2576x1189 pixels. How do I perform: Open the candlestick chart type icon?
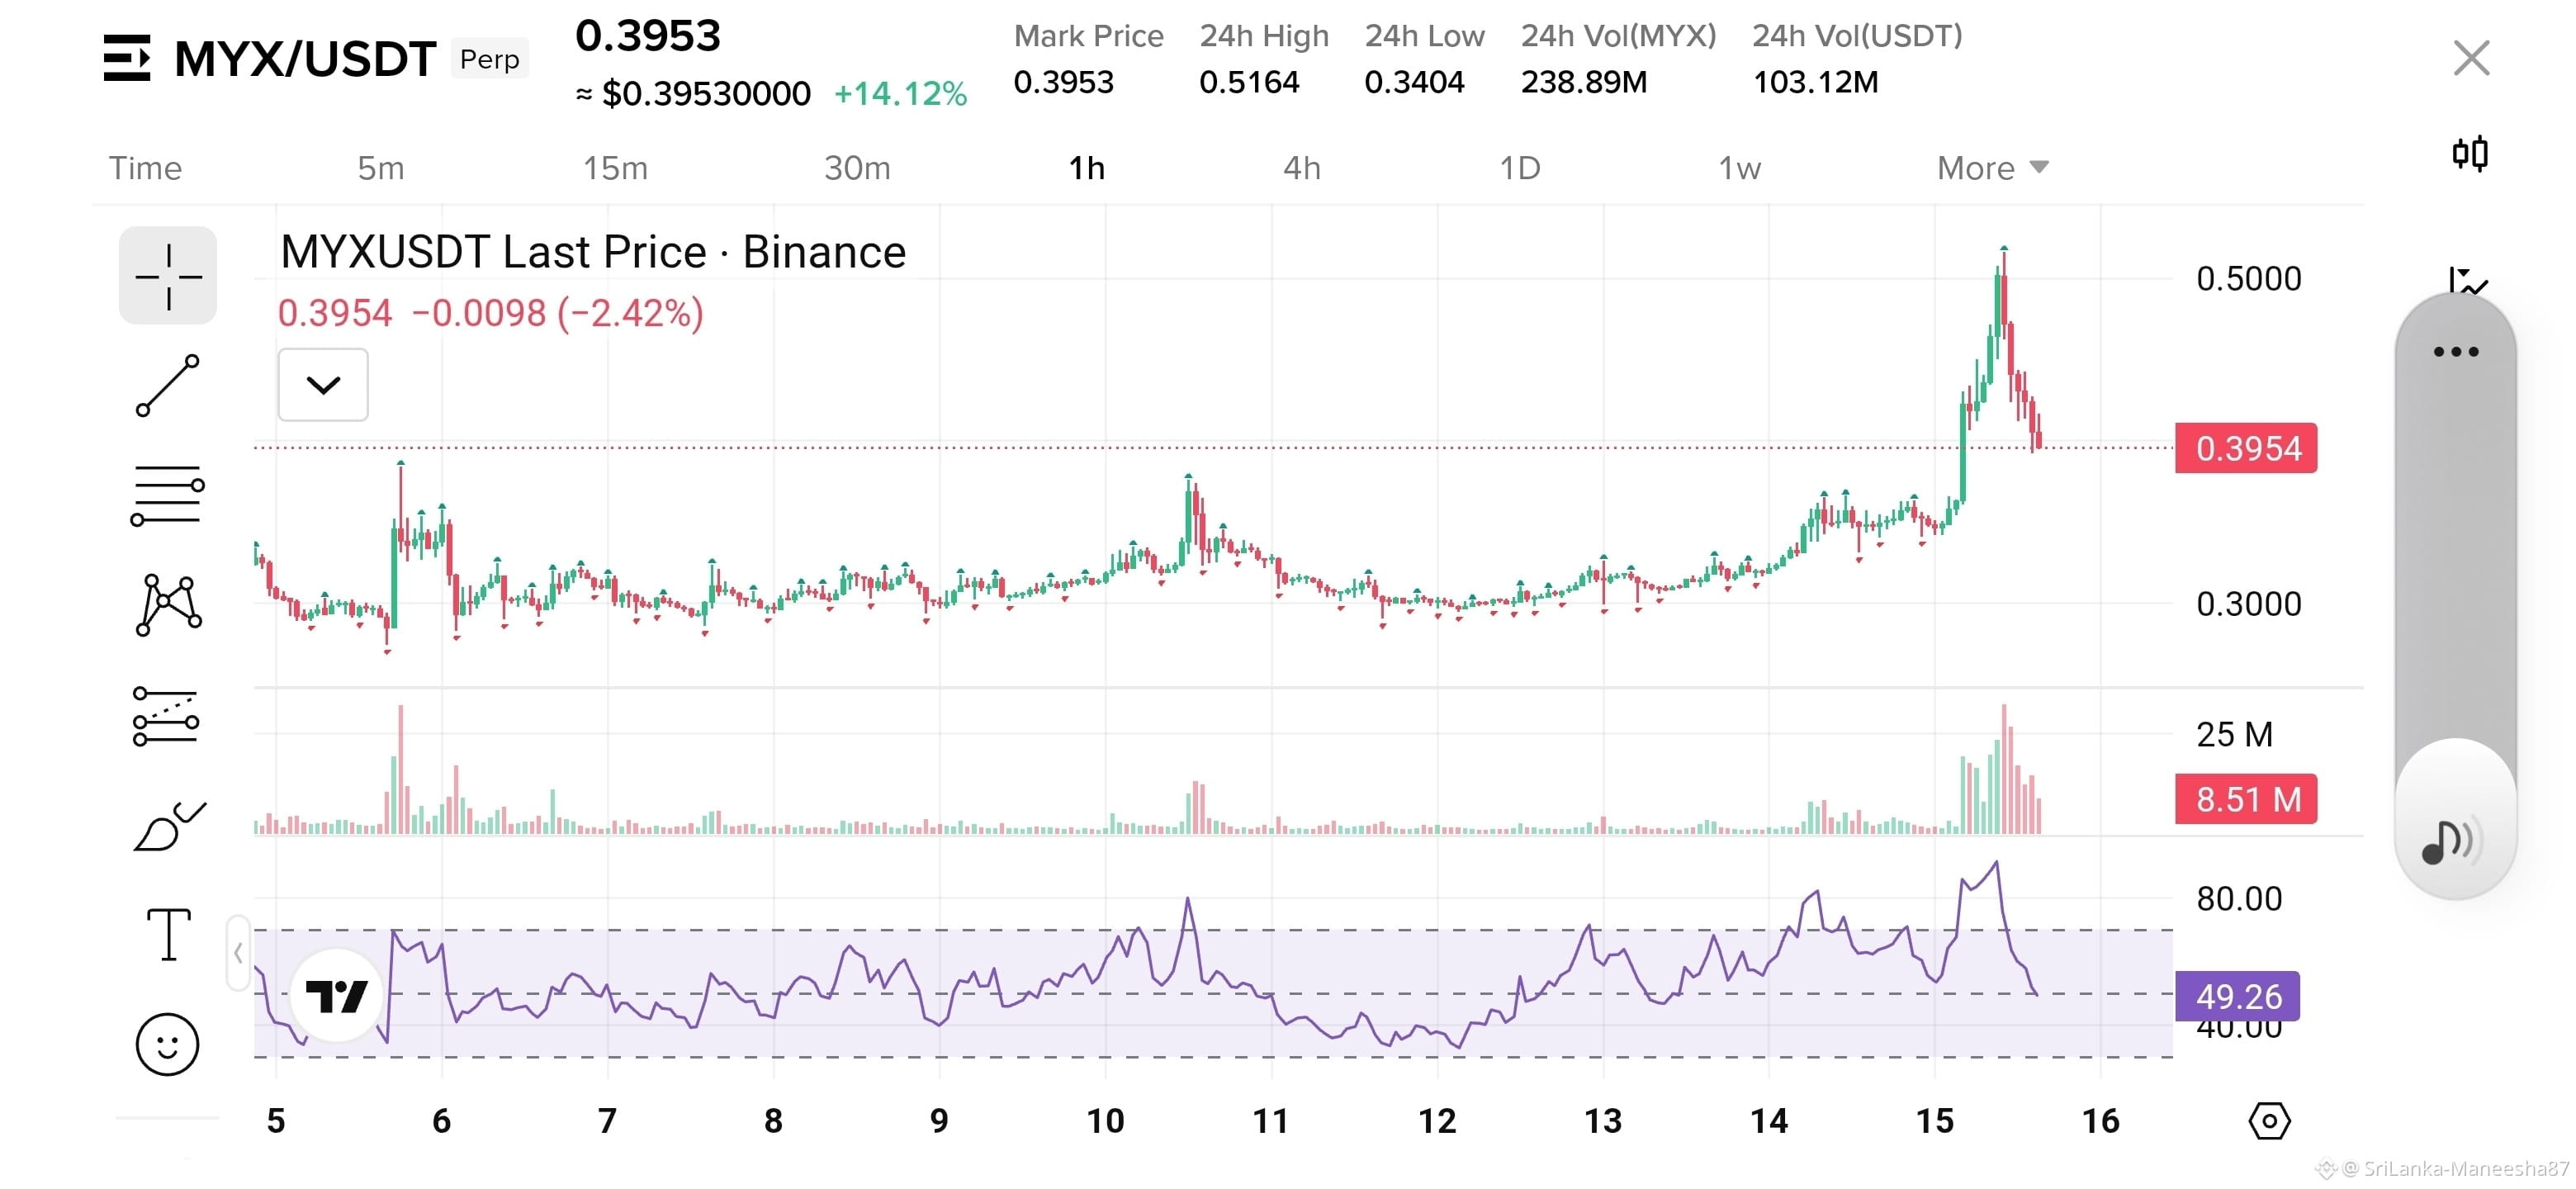[x=2470, y=154]
